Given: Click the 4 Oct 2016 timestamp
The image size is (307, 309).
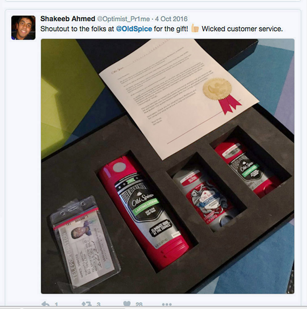Looking at the screenshot, I should (x=171, y=19).
